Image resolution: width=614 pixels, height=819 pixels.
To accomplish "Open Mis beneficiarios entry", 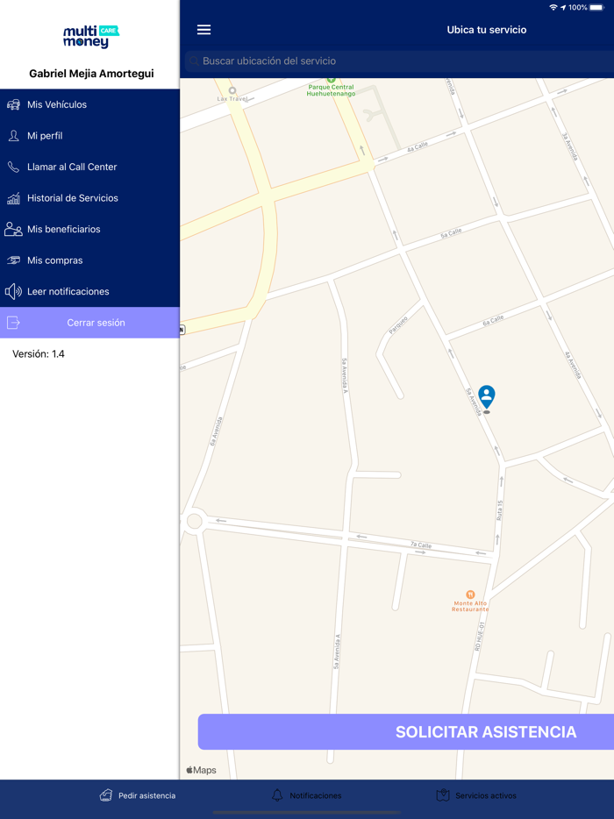I will pos(89,229).
